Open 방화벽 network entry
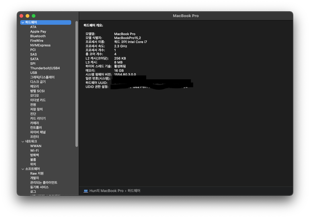This screenshot has width=310, height=218. [35, 155]
